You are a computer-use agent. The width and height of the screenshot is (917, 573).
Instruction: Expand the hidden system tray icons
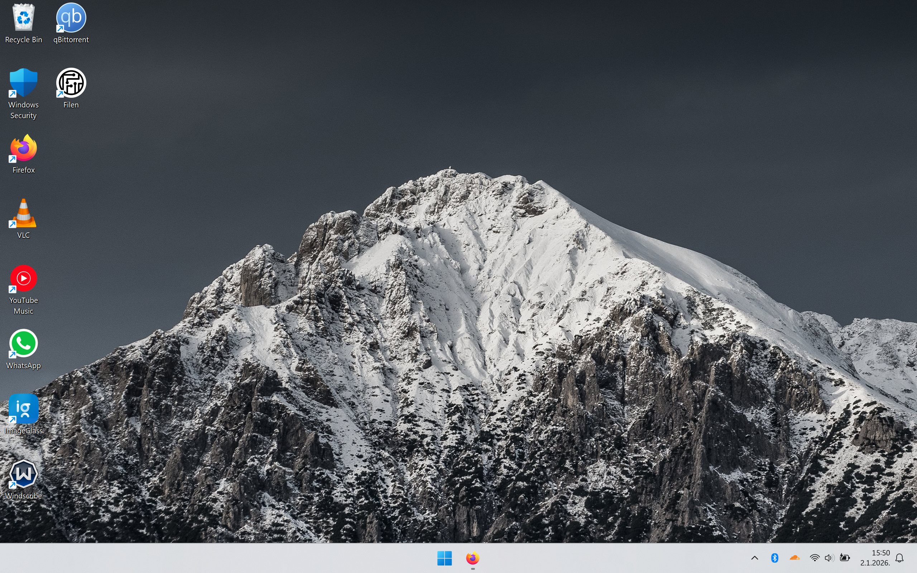coord(754,558)
